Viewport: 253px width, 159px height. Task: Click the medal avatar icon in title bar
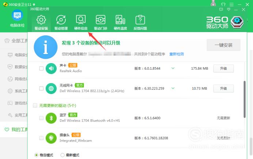point(213,3)
